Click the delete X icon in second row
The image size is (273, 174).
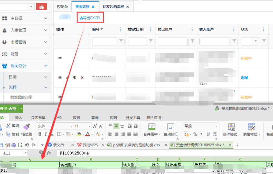pyautogui.click(x=82, y=78)
